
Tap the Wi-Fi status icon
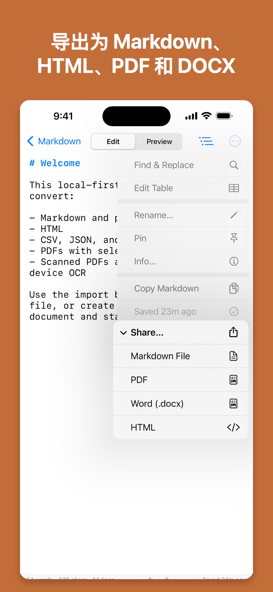coord(206,116)
